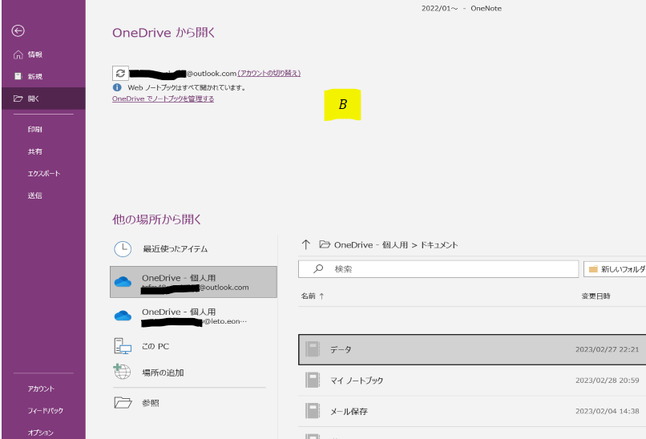Click the clock icon for recent items
Screen dimensions: 646x439
coord(123,248)
